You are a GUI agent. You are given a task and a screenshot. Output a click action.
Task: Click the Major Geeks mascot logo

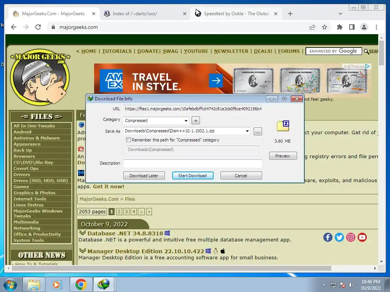40,77
